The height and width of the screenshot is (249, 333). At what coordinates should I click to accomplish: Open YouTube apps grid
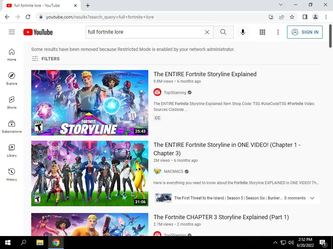pyautogui.click(x=262, y=32)
